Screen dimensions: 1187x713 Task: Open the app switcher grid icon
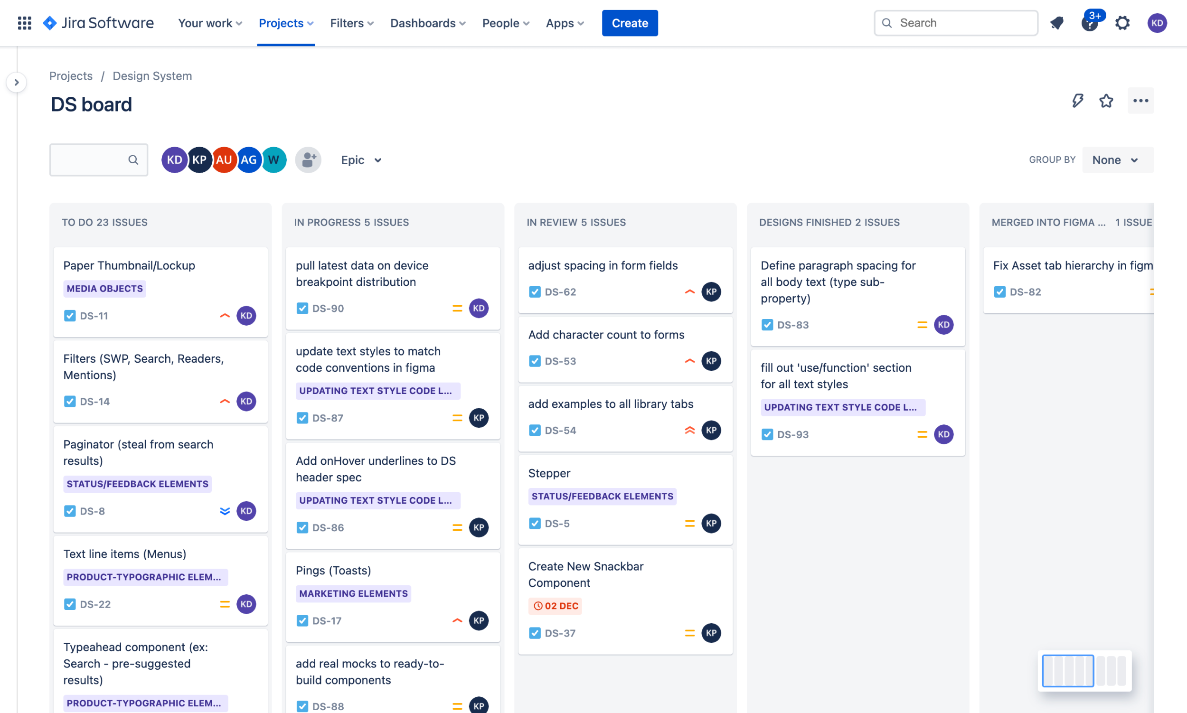(x=25, y=23)
